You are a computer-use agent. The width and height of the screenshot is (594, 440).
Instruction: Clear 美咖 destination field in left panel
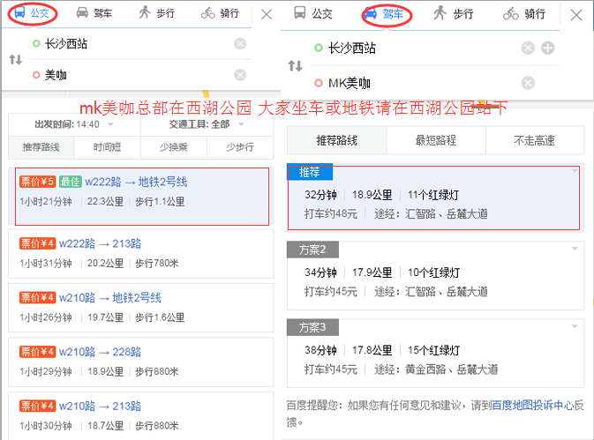point(240,75)
